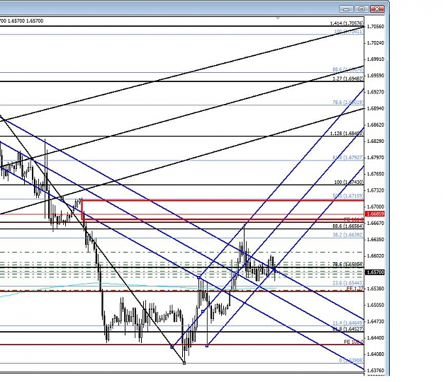Screen dimensions: 443x382
Task: Click the '11.4 (1.64649)' retracement label
Action: click(348, 323)
